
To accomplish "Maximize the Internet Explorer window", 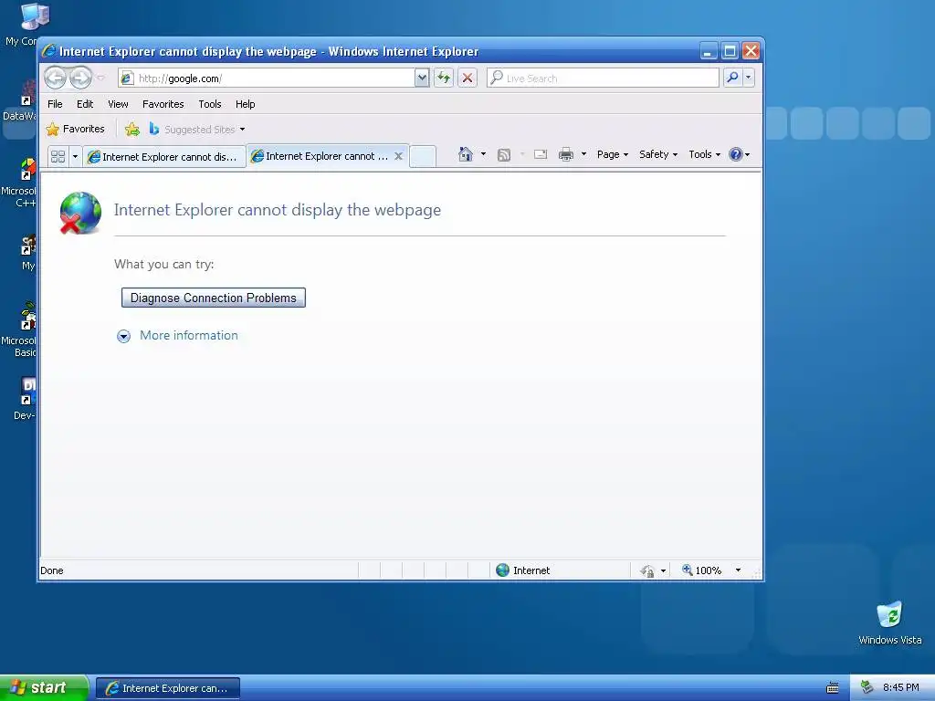I will tap(730, 51).
